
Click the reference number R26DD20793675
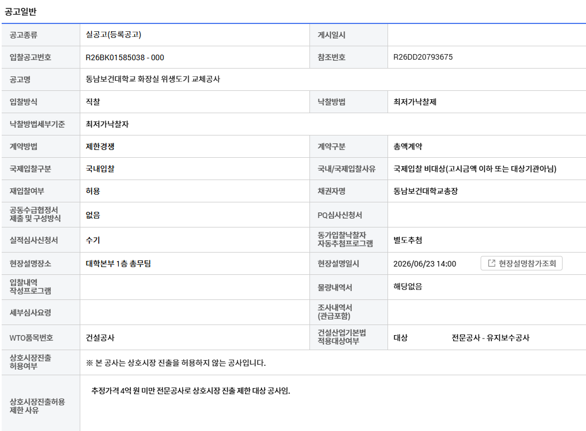(x=423, y=57)
